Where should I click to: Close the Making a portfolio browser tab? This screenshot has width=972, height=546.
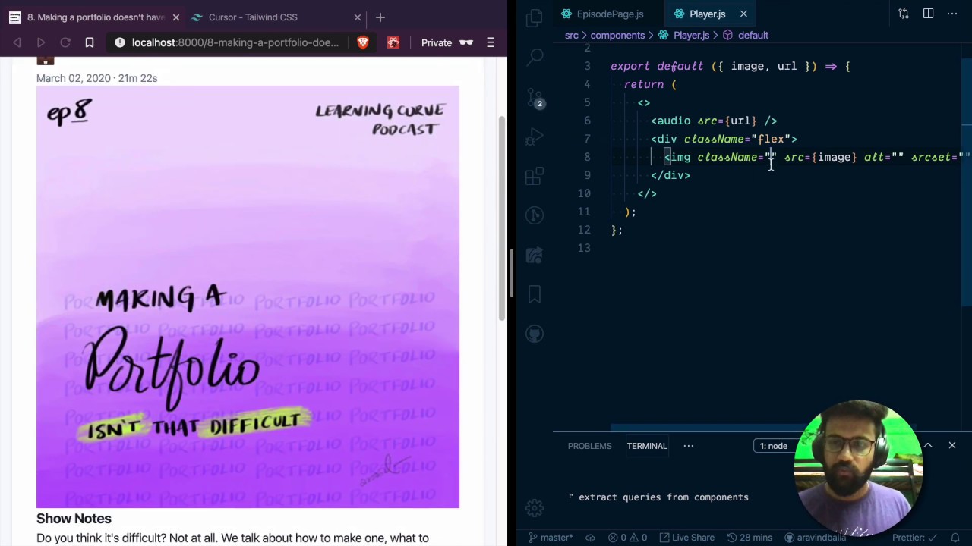[175, 17]
